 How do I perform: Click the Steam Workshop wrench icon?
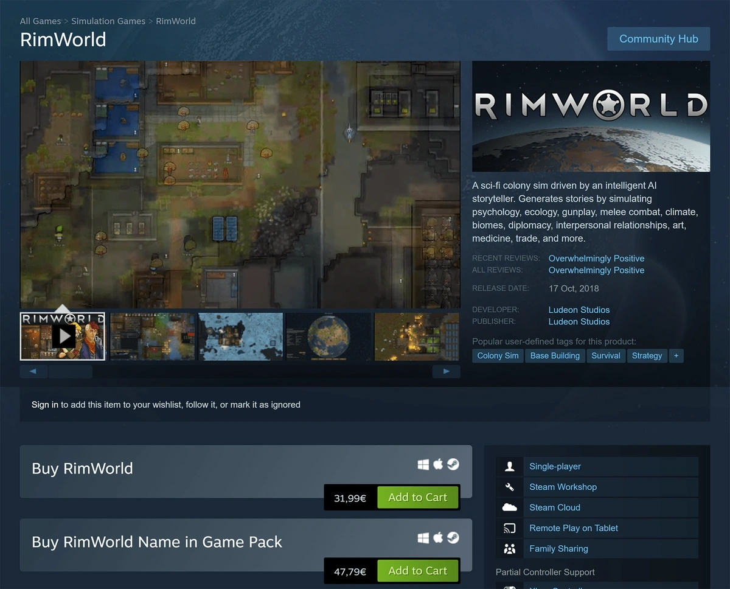point(510,487)
